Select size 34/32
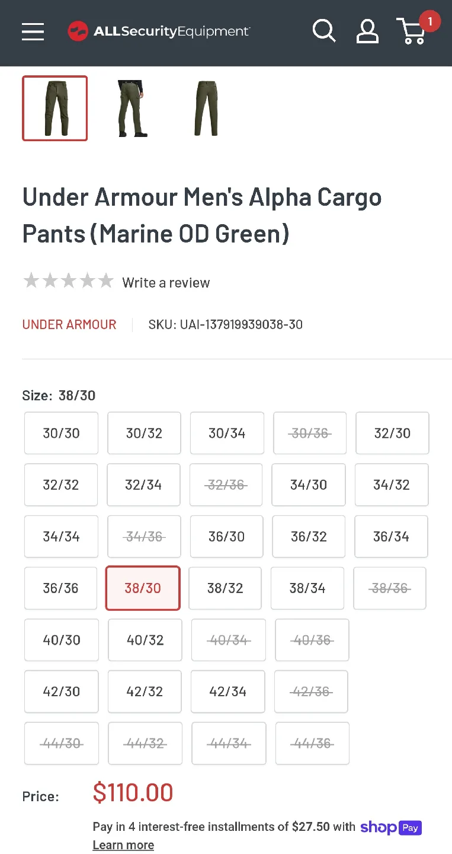The height and width of the screenshot is (854, 452). click(x=391, y=485)
